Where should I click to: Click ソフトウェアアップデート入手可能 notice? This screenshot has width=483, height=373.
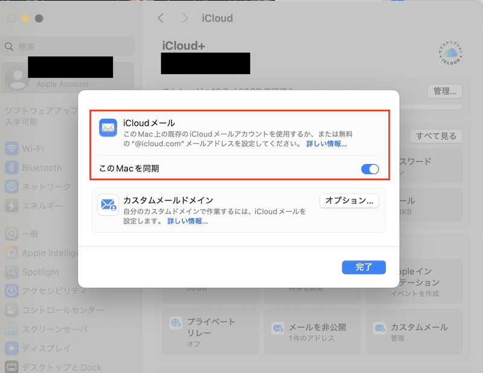click(42, 116)
